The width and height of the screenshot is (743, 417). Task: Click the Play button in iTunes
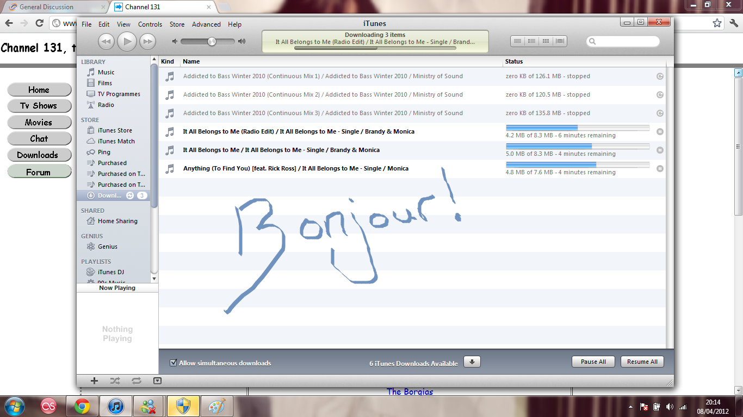[127, 41]
